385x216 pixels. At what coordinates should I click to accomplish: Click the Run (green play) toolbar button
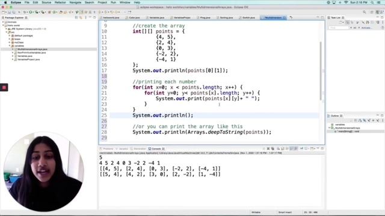click(x=31, y=12)
